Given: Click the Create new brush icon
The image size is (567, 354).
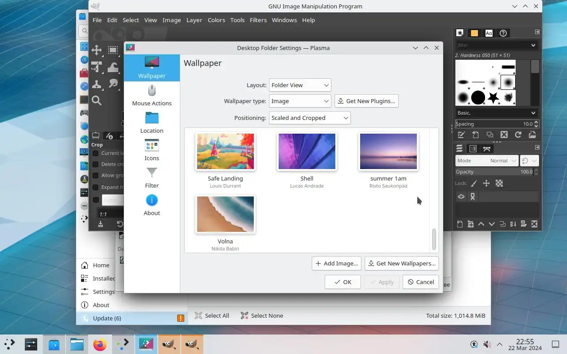Looking at the screenshot, I should click(475, 135).
